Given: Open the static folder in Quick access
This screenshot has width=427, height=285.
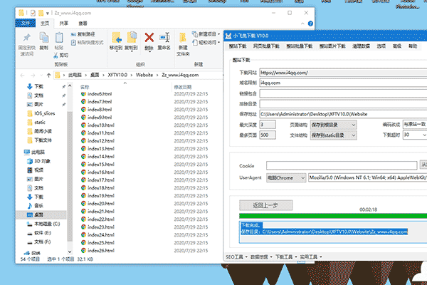Looking at the screenshot, I should 36,123.
